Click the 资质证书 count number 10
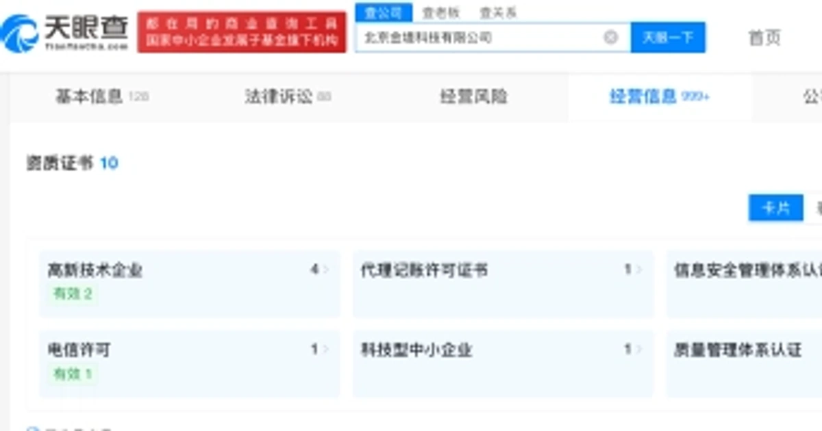The width and height of the screenshot is (822, 431). tap(109, 164)
